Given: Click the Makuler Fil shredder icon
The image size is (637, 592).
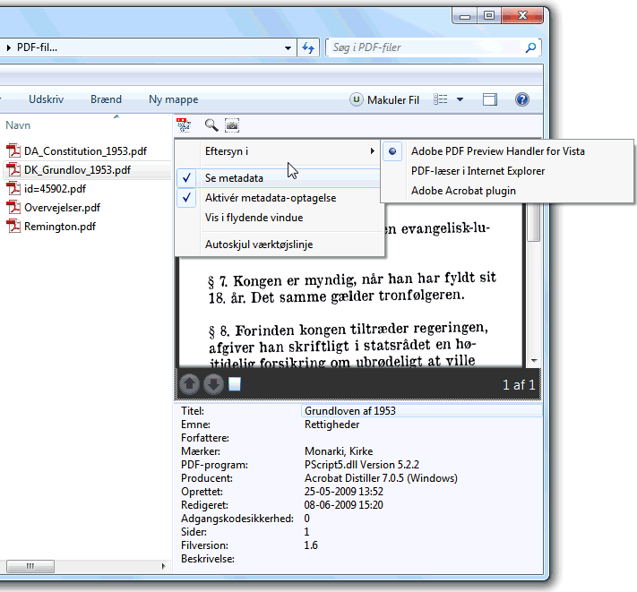Looking at the screenshot, I should click(x=357, y=99).
